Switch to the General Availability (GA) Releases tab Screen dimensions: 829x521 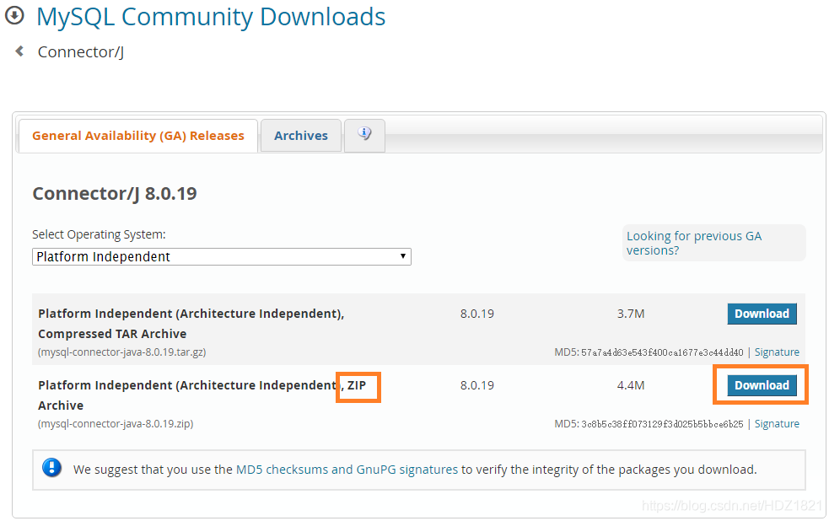coord(138,136)
